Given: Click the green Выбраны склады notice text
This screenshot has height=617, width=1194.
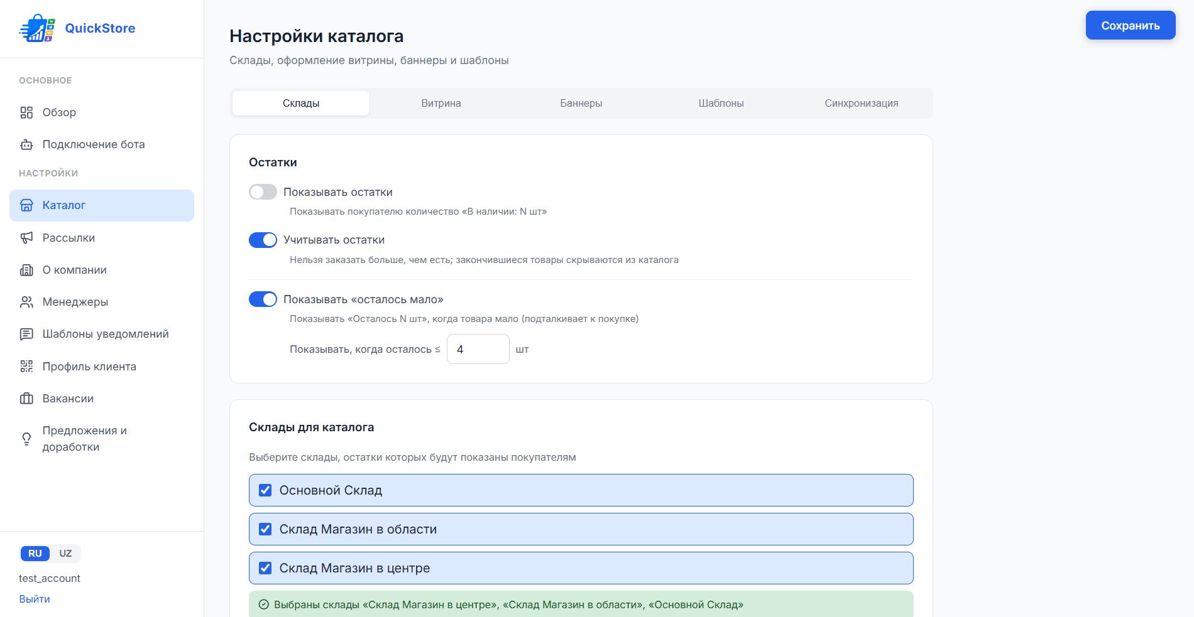Looking at the screenshot, I should 508,604.
